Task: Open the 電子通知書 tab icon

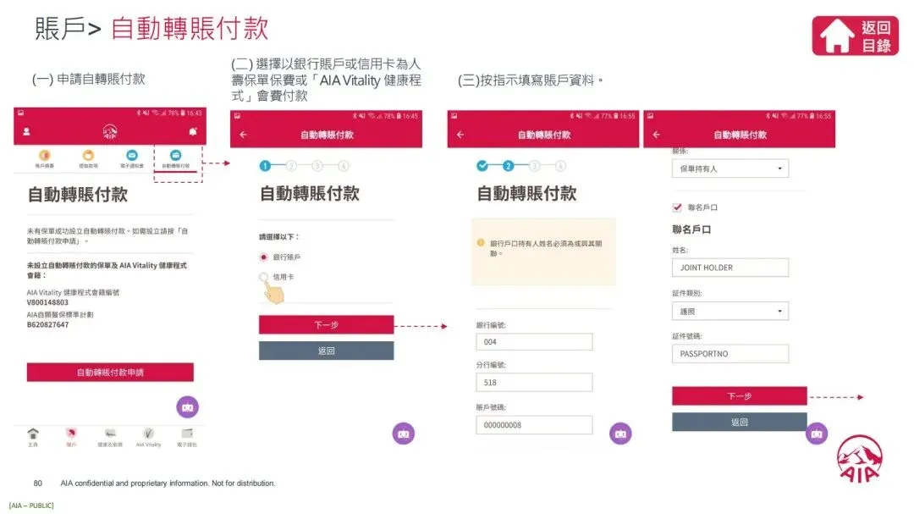Action: point(132,155)
